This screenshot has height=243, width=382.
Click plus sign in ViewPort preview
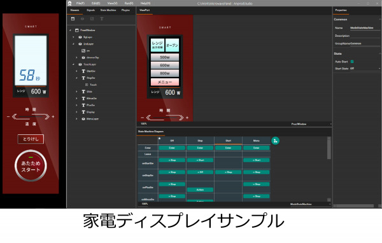[187, 118]
